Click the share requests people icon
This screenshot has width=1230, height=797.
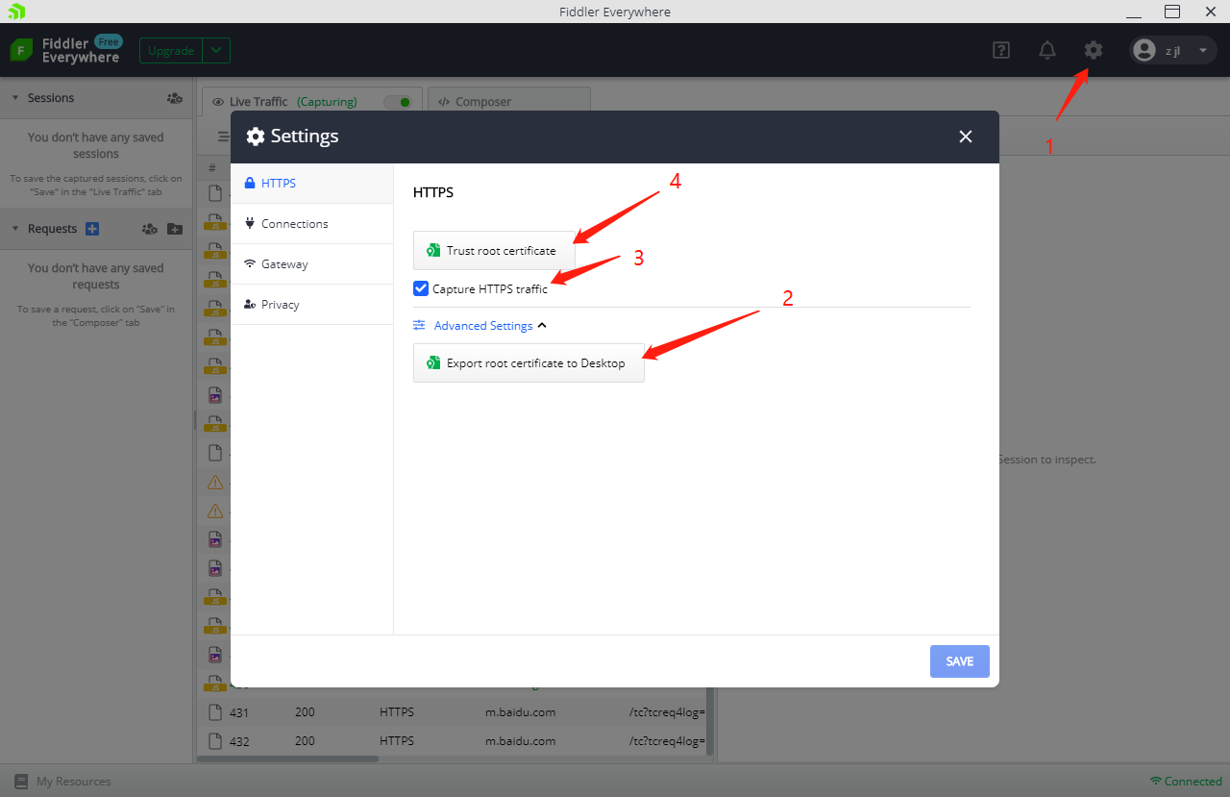(149, 229)
